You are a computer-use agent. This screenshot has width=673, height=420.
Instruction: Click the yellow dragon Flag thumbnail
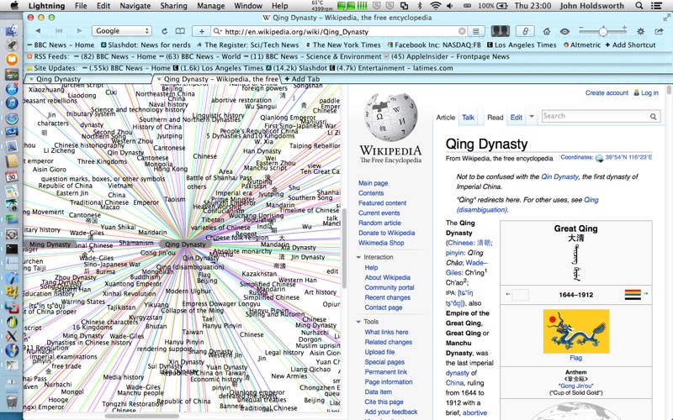[x=575, y=331]
